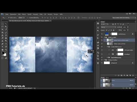Toggle visibility of Zweite Wolkengruppe group

point(102,47)
